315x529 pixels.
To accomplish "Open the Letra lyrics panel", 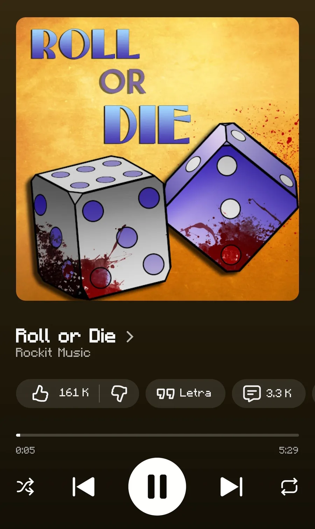I will point(185,393).
